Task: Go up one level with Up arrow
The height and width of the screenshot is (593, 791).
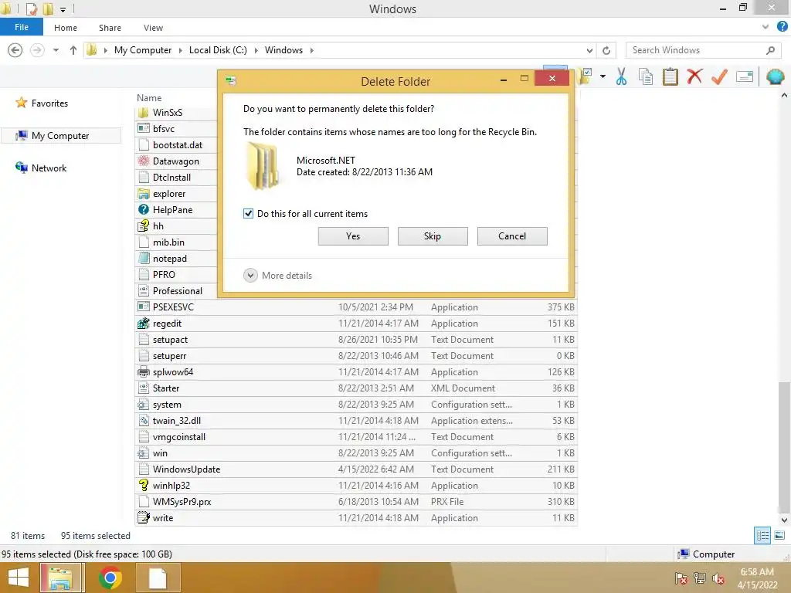Action: [73, 50]
